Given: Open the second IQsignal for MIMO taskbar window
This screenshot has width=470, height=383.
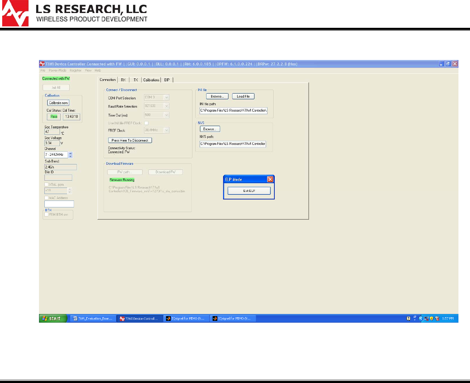Looking at the screenshot, I should [x=232, y=319].
